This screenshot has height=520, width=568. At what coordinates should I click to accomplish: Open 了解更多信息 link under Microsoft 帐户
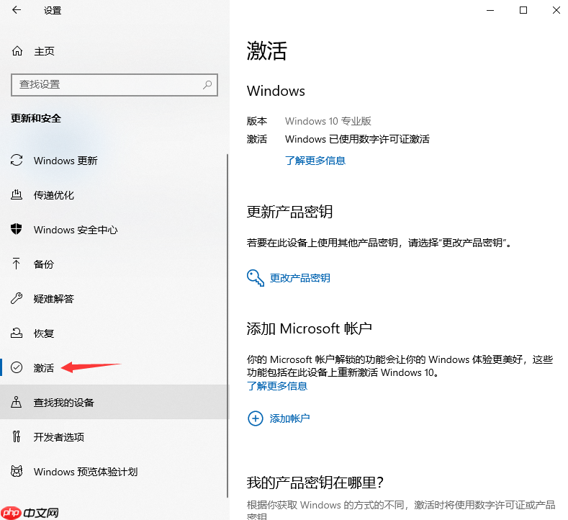click(277, 386)
